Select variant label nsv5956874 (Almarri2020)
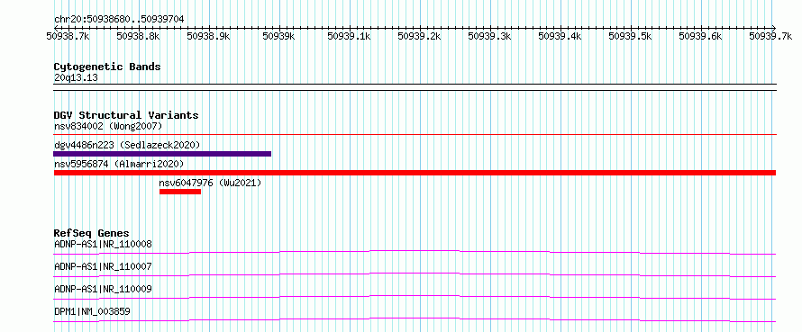Image resolution: width=802 pixels, height=332 pixels. [119, 164]
